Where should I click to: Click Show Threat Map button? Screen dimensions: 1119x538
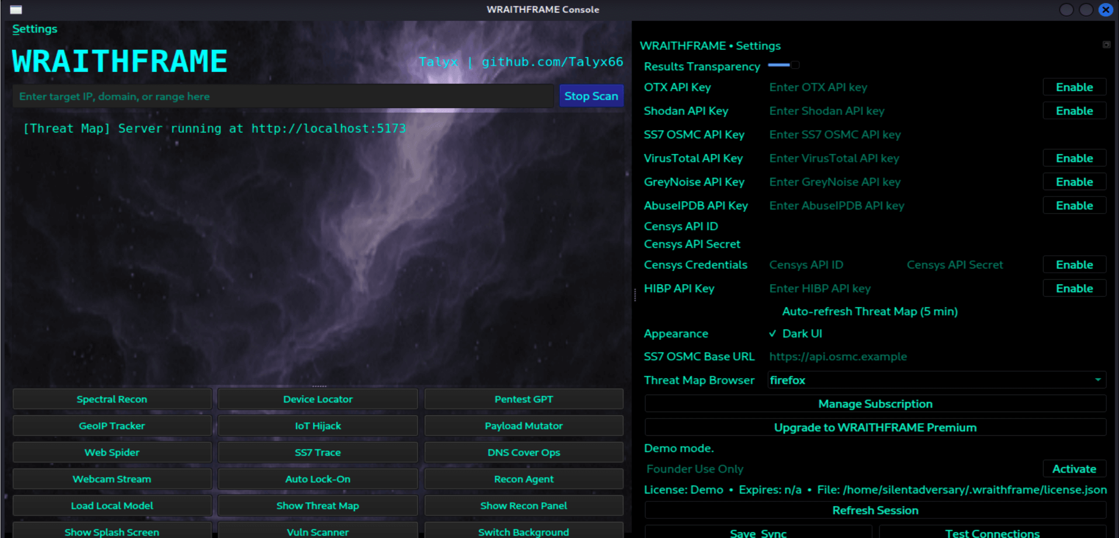[318, 506]
